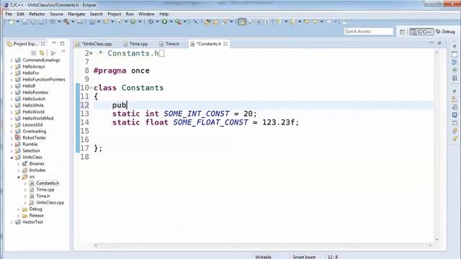The image size is (461, 259).
Task: Switch to the Debug perspective
Action: click(445, 32)
